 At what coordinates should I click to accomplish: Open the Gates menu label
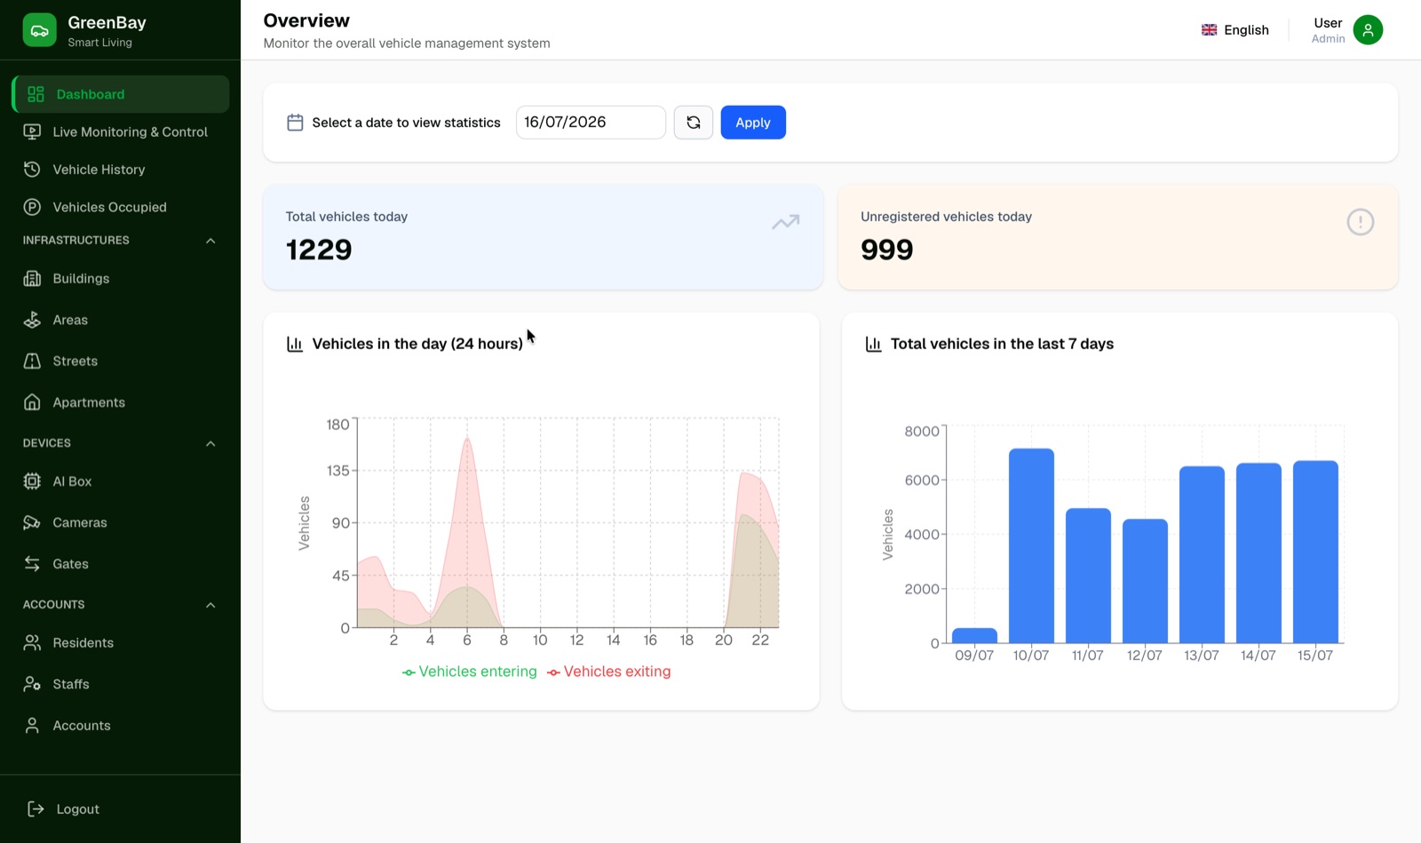point(70,564)
